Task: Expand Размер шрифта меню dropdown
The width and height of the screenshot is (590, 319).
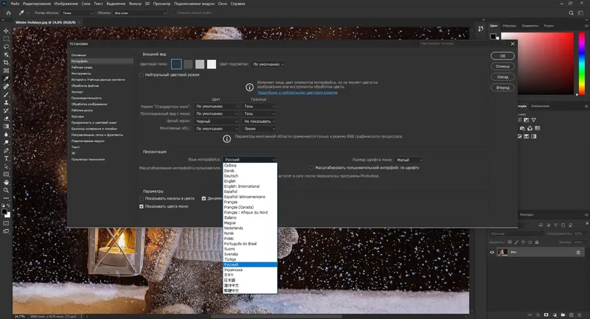Action: click(x=409, y=160)
